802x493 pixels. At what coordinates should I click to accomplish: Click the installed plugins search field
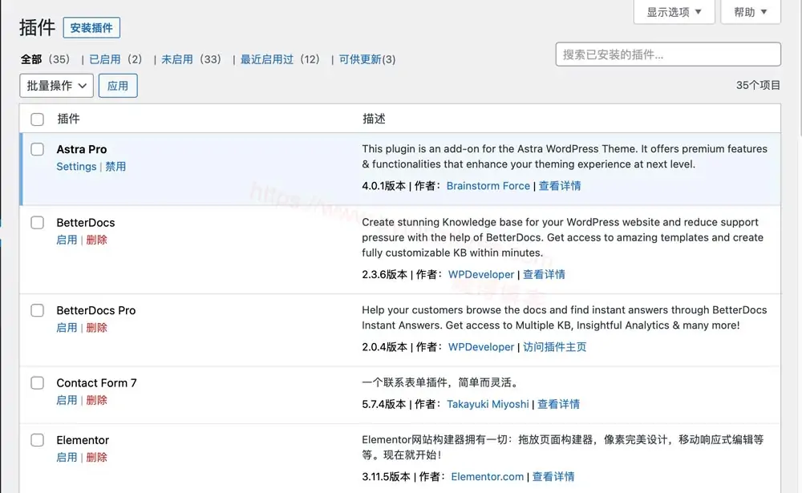668,54
